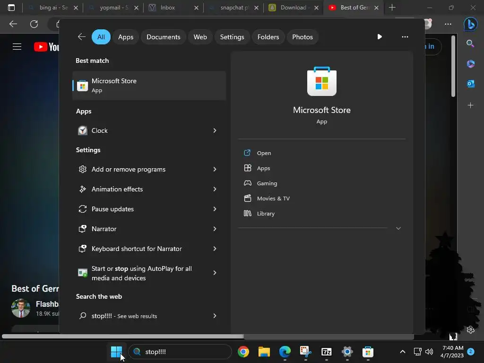Switch to the Inbox browser tab
Screen dimensions: 484x363
pyautogui.click(x=173, y=8)
